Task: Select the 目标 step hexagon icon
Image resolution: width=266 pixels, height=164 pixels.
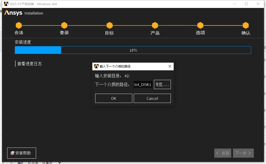Action: pos(109,25)
